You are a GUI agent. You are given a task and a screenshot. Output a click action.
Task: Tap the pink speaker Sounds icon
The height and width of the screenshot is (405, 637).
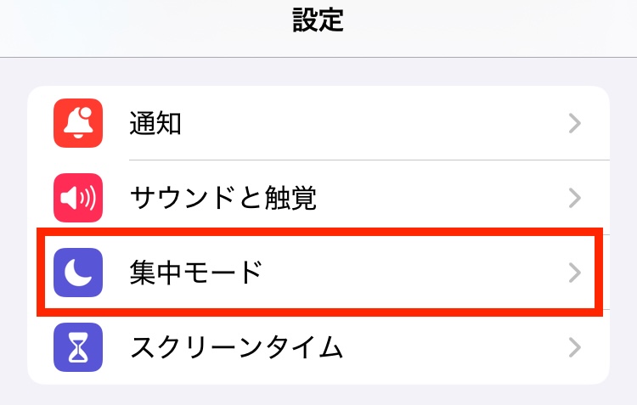coord(78,198)
